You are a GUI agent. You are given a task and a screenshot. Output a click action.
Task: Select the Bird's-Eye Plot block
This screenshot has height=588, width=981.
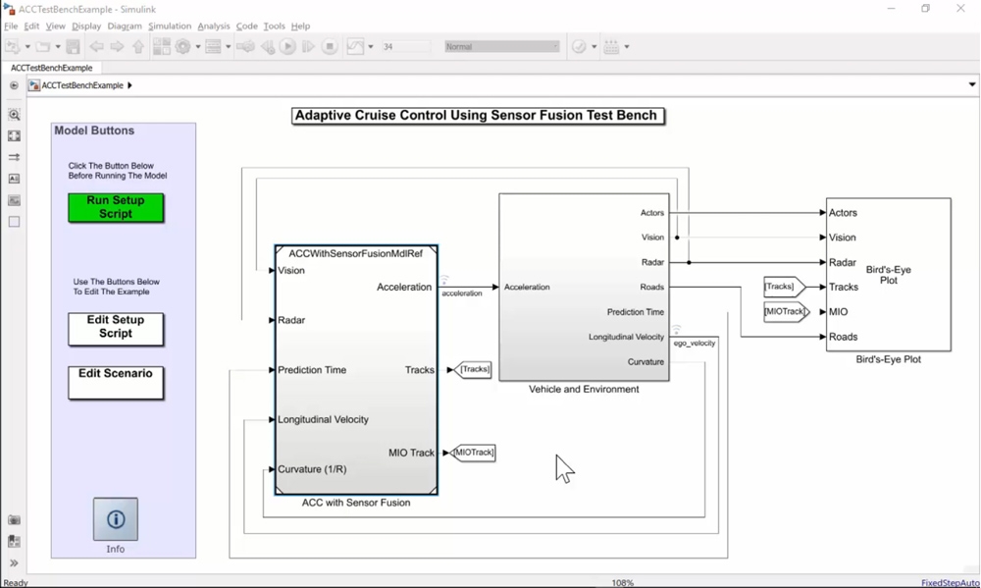coord(889,274)
